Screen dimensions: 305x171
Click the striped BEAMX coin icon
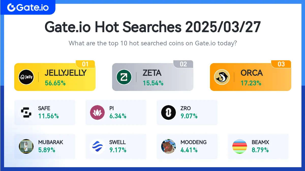coord(240,146)
